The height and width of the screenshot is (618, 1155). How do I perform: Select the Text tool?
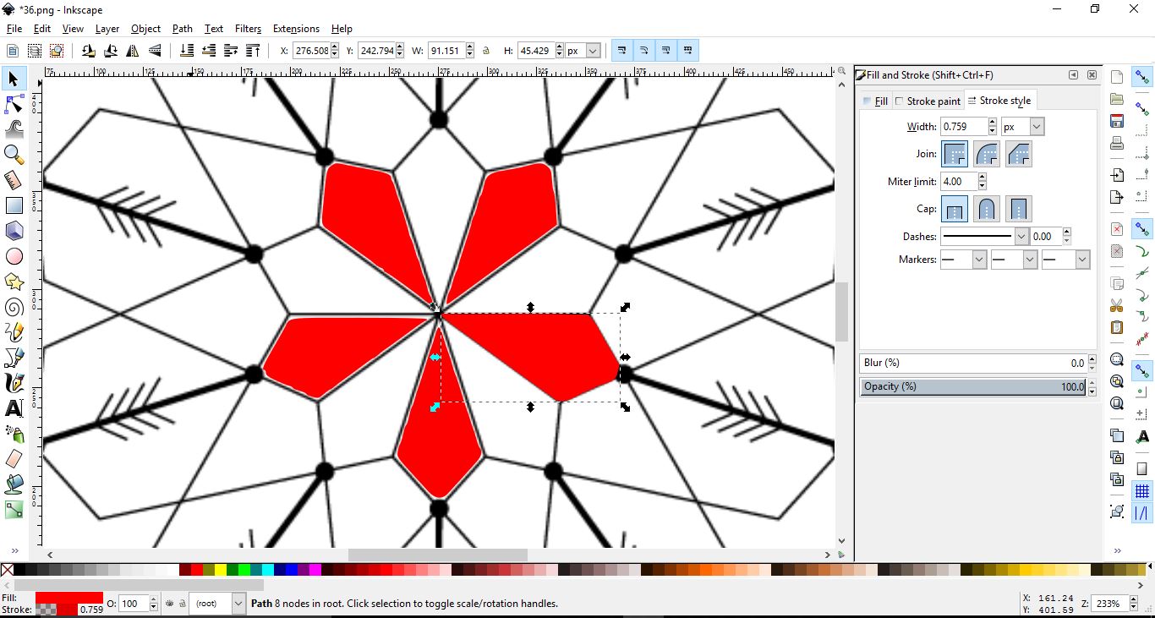click(x=14, y=408)
